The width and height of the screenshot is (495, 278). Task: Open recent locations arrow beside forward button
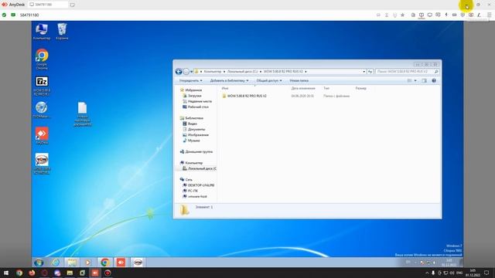click(191, 72)
